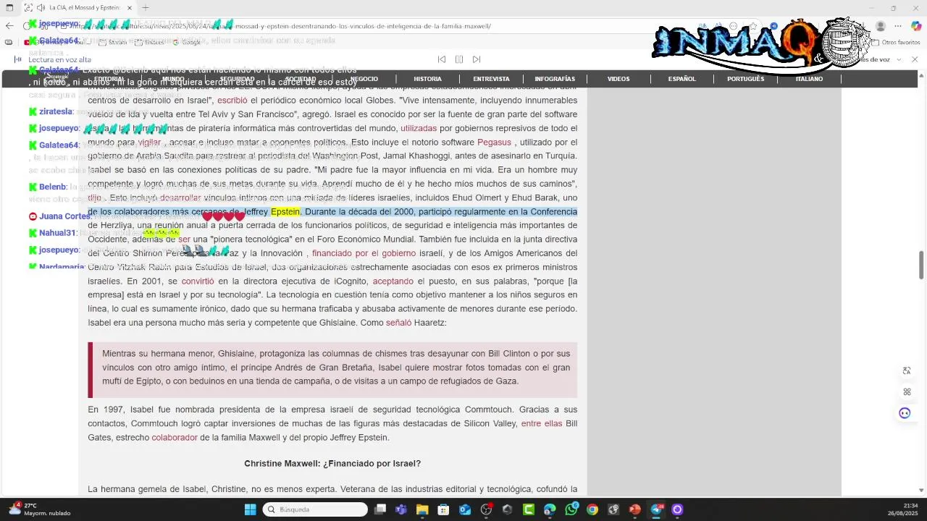Open Microsoft Store from the taskbar
The height and width of the screenshot is (521, 927).
(x=443, y=509)
